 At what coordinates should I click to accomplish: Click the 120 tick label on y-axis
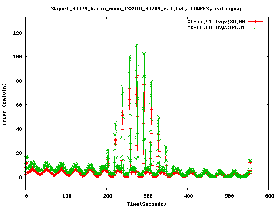pos(17,33)
